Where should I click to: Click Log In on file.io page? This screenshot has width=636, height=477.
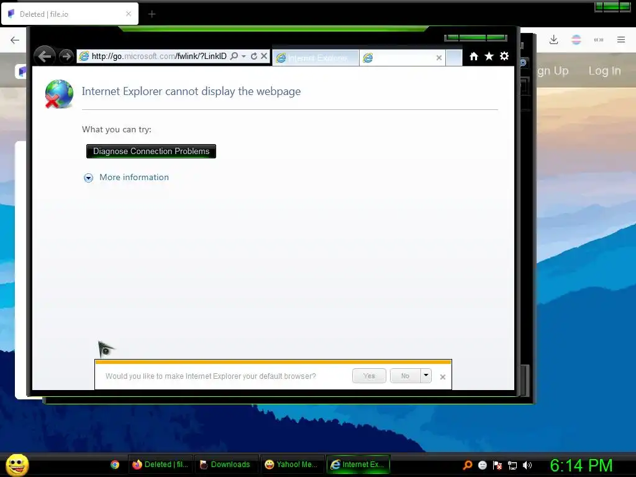coord(605,71)
